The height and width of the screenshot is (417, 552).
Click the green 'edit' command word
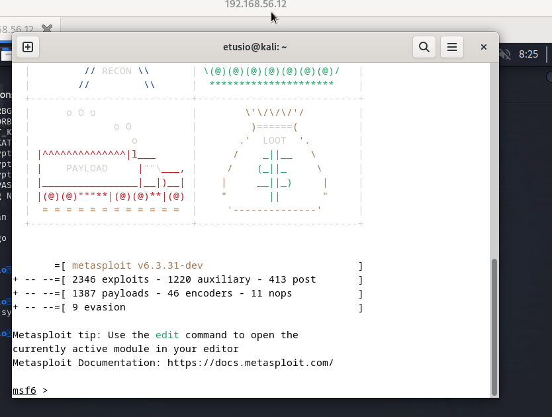(x=167, y=335)
